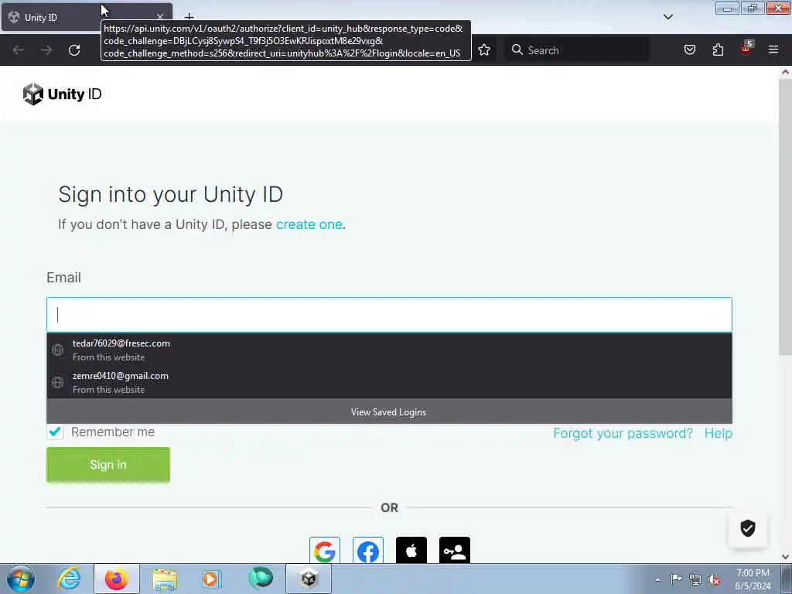Open the green round app in the taskbar

[x=260, y=579]
